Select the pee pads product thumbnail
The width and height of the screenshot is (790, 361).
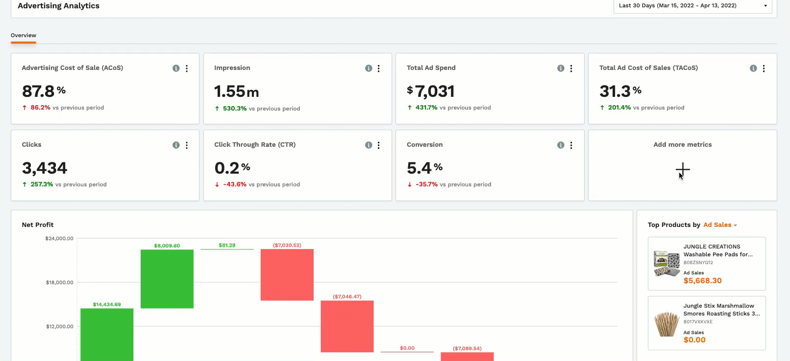(x=667, y=264)
